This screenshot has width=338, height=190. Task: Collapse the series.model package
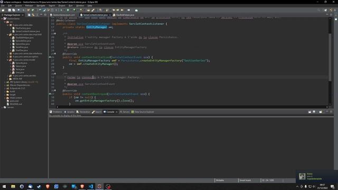pyautogui.click(x=7, y=60)
